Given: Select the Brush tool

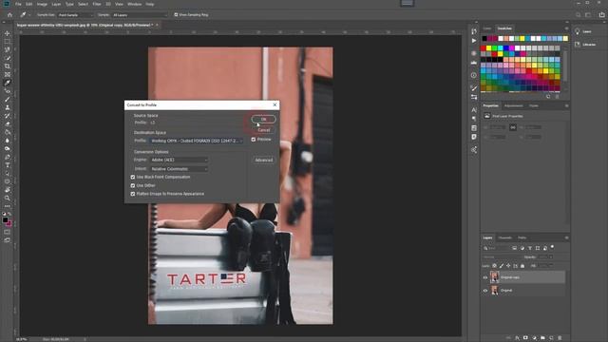Looking at the screenshot, I should [x=7, y=99].
